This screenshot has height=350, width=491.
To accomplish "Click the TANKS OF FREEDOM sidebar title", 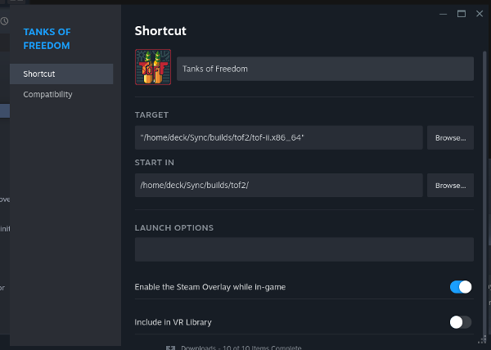I will [47, 39].
